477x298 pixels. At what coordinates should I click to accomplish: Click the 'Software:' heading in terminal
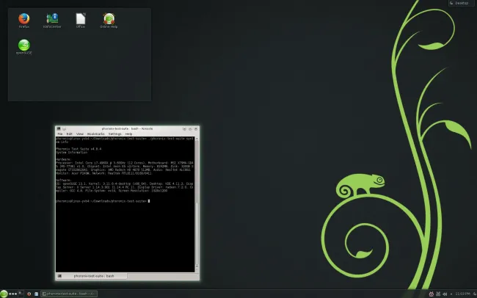point(64,181)
